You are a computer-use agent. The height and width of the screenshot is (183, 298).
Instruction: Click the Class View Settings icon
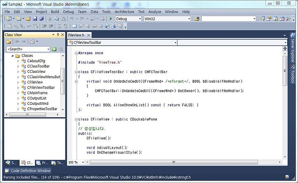pyautogui.click(x=33, y=41)
